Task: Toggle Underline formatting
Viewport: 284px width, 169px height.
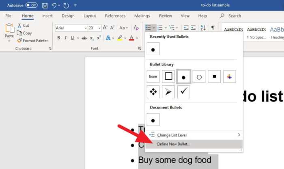Action: [x=73, y=38]
